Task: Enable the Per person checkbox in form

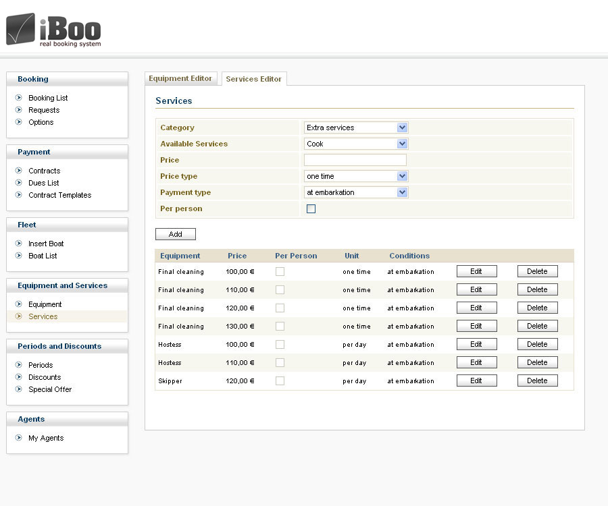Action: pos(311,209)
